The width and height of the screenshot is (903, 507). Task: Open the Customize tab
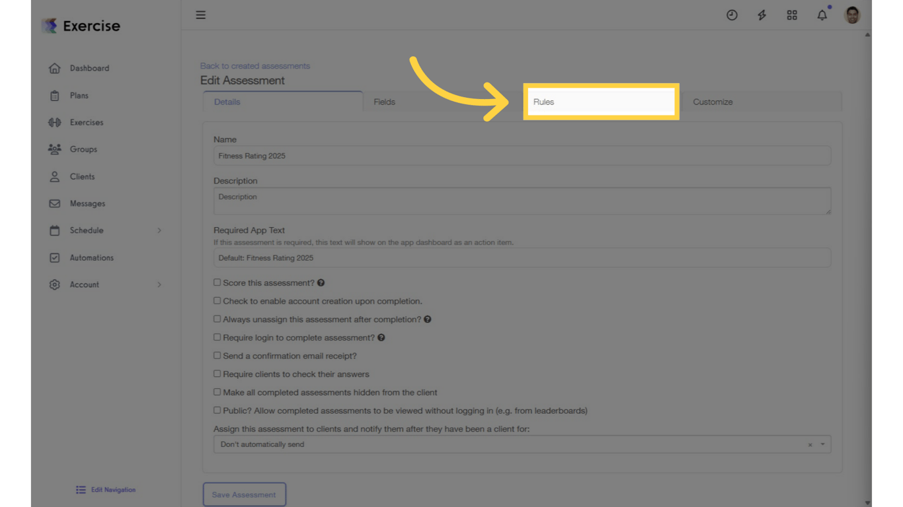coord(713,102)
